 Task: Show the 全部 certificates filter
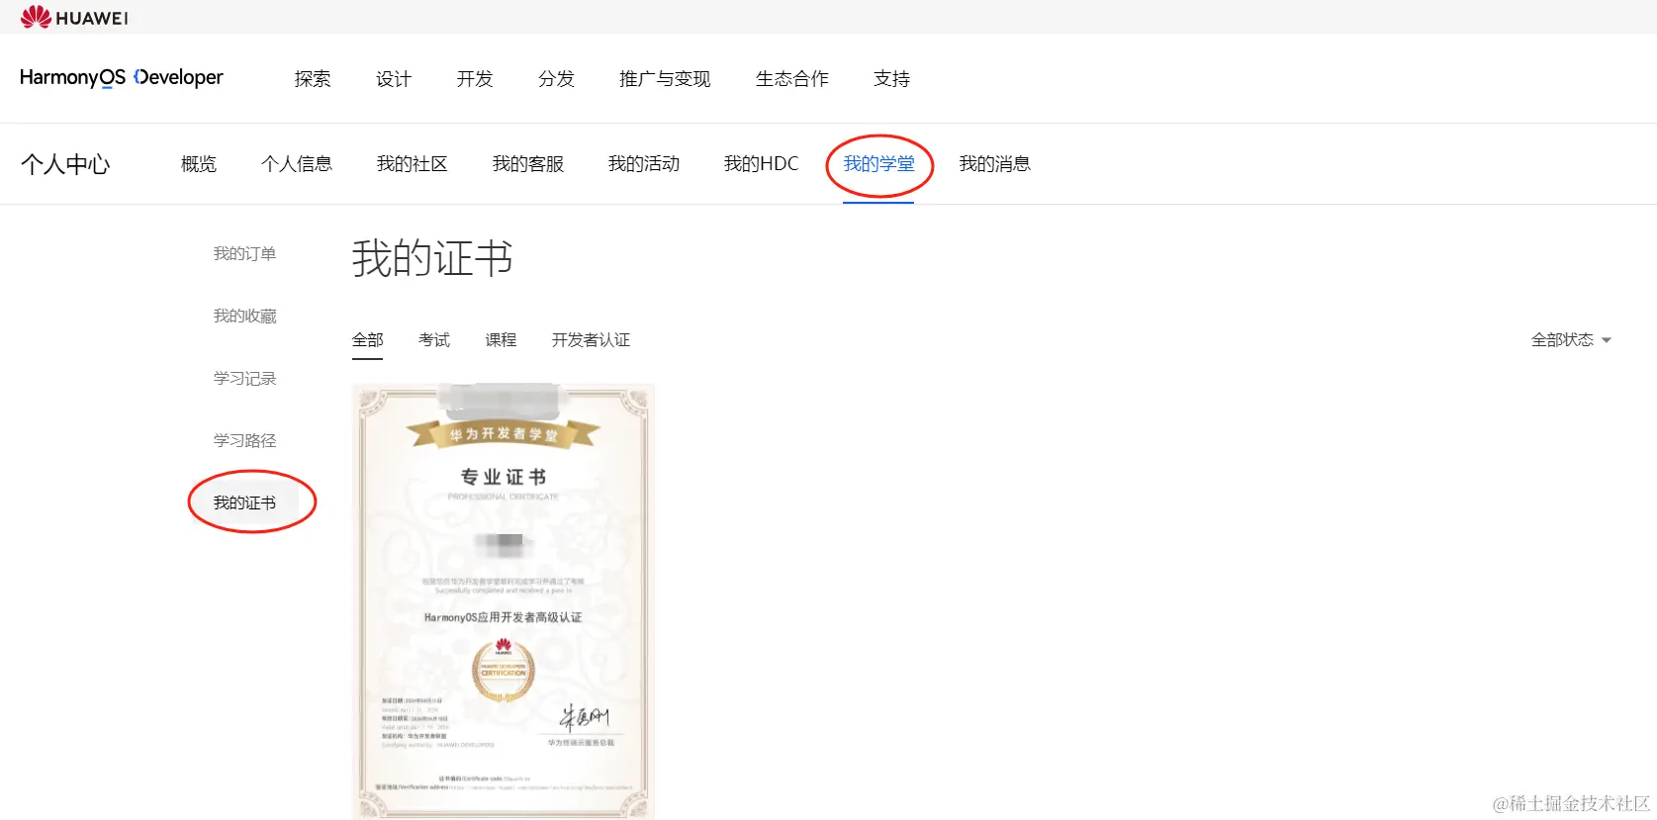coord(367,340)
